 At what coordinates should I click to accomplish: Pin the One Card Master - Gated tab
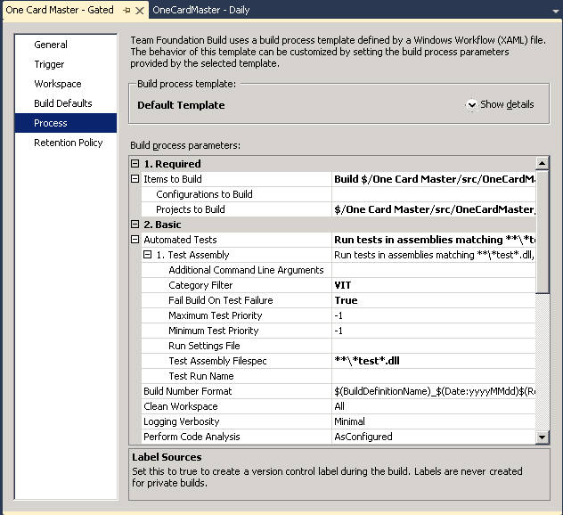coord(126,11)
